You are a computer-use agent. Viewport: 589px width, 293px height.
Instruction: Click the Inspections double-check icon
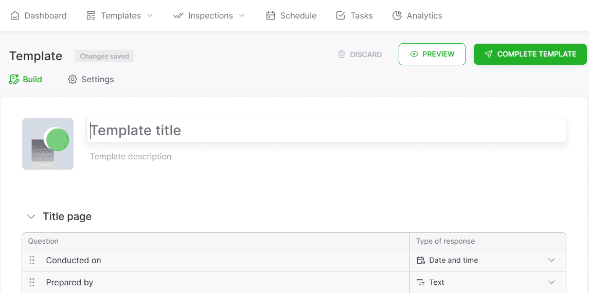179,16
